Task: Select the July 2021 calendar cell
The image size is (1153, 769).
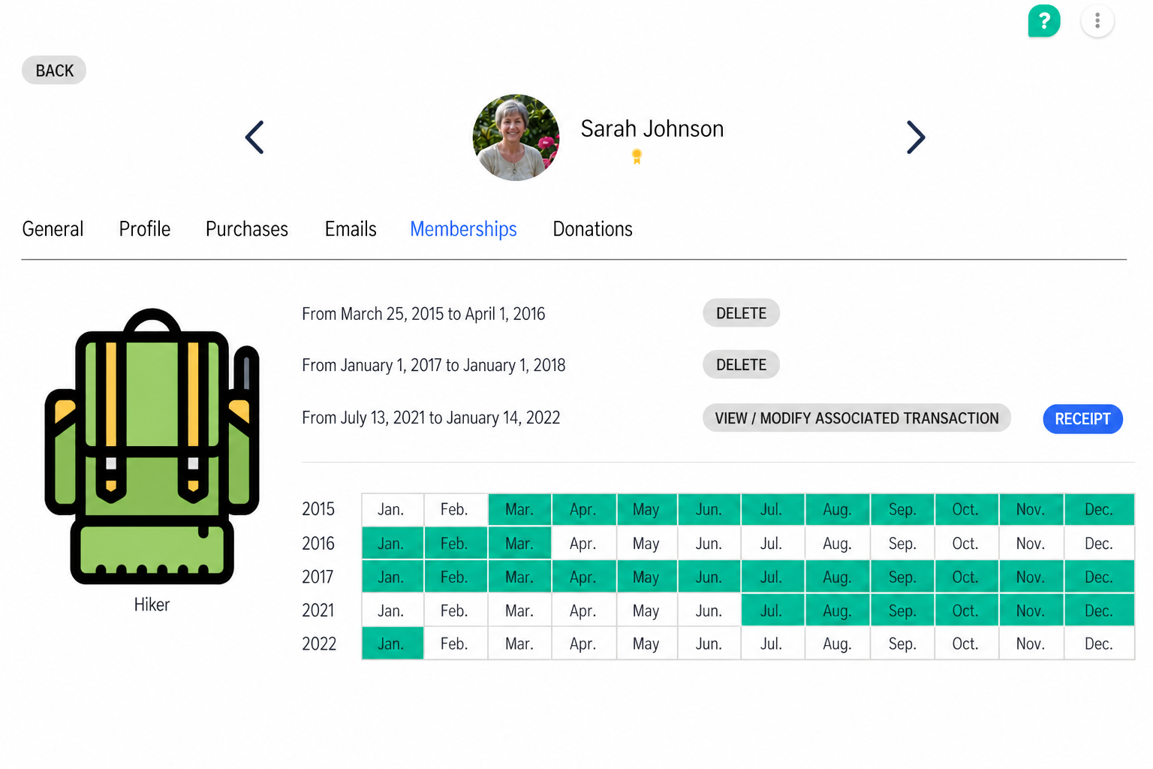Action: coord(772,611)
